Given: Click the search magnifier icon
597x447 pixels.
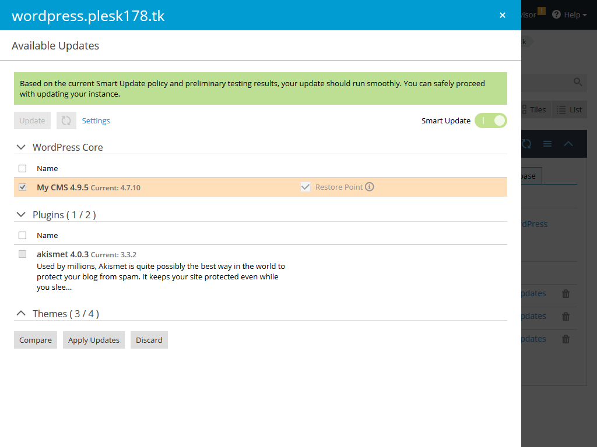Looking at the screenshot, I should click(x=577, y=82).
